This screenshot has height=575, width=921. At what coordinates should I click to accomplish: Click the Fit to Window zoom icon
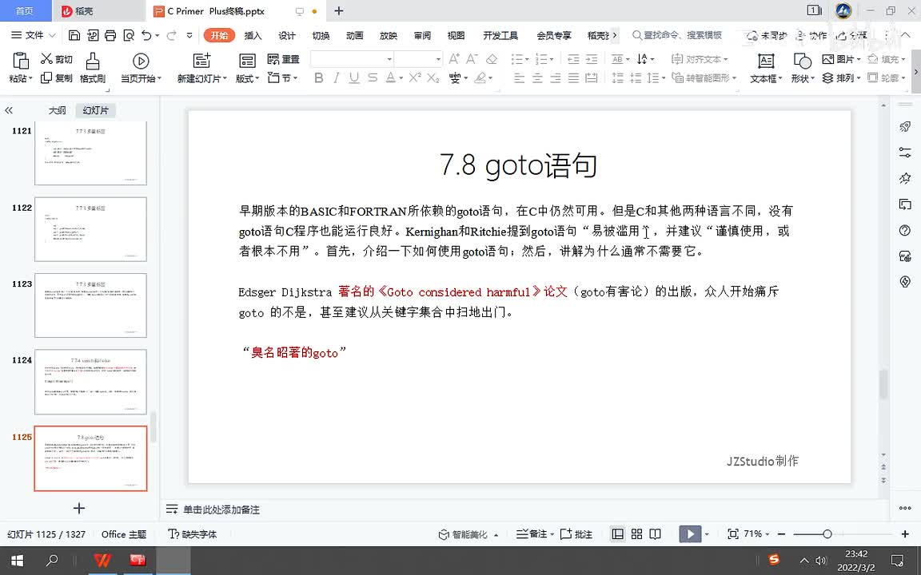click(733, 534)
